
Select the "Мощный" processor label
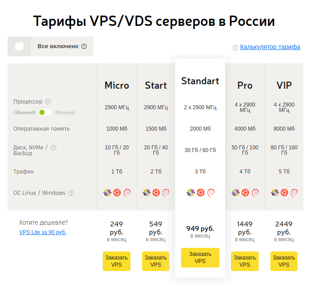pos(65,112)
